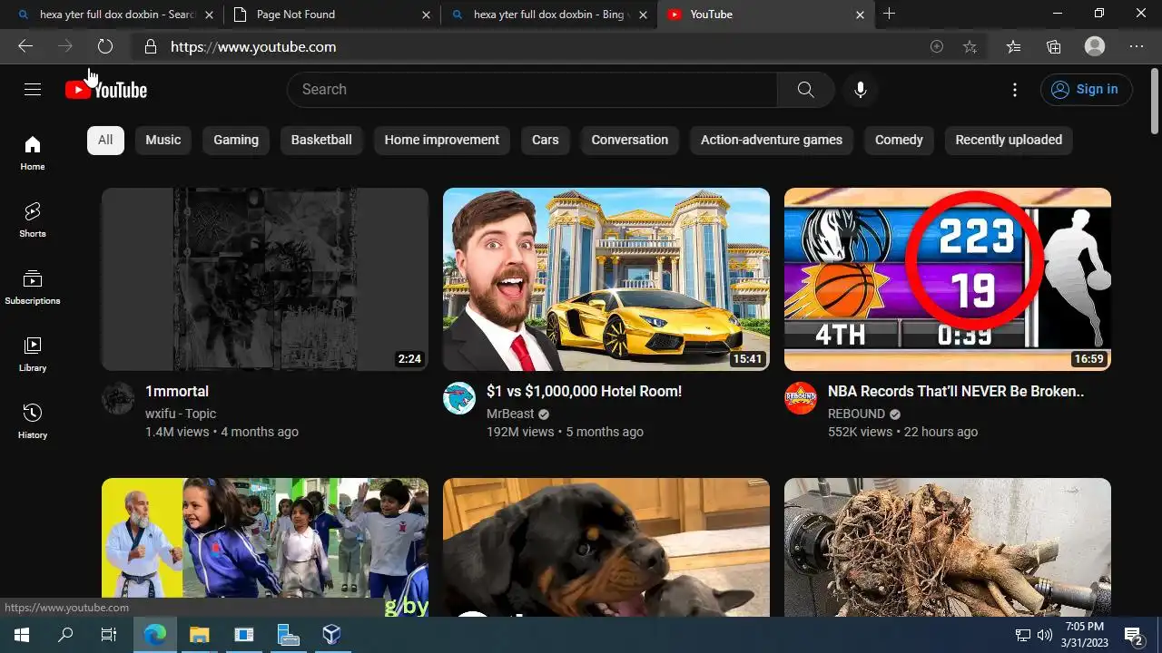This screenshot has width=1162, height=653.
Task: Click wxifu - Topic channel name
Action: coord(181,414)
